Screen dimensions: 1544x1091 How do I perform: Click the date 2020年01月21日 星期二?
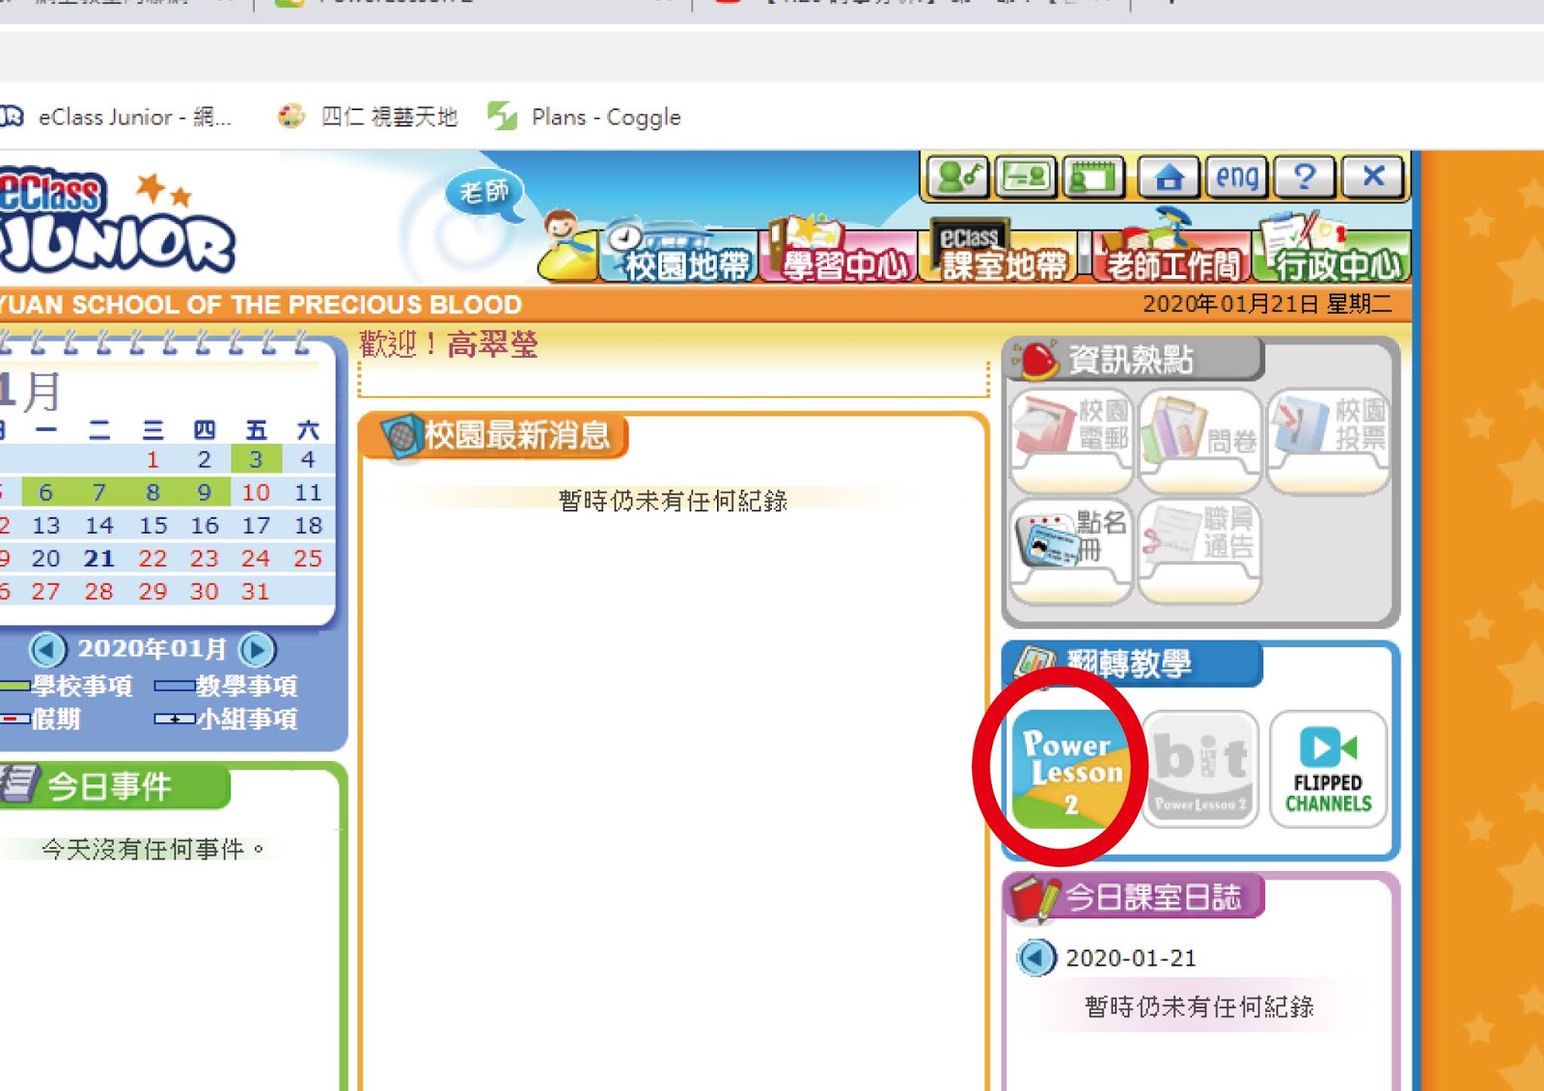(1267, 305)
